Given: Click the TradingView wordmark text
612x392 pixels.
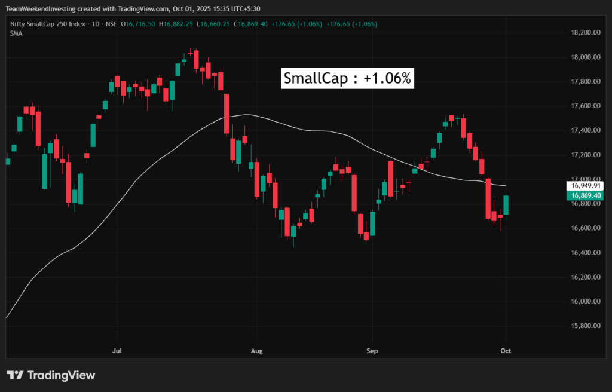Looking at the screenshot, I should coord(62,375).
